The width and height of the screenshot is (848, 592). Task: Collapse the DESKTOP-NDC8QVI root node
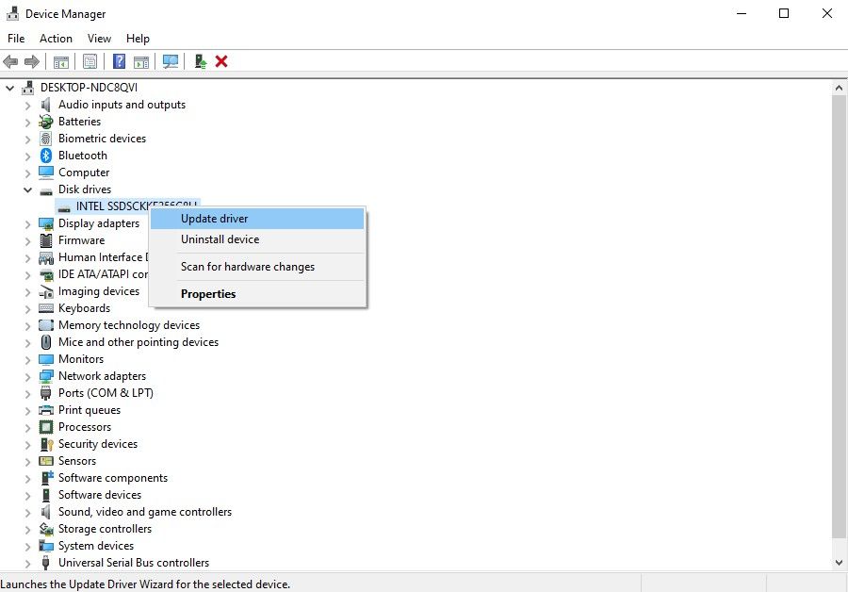point(9,88)
